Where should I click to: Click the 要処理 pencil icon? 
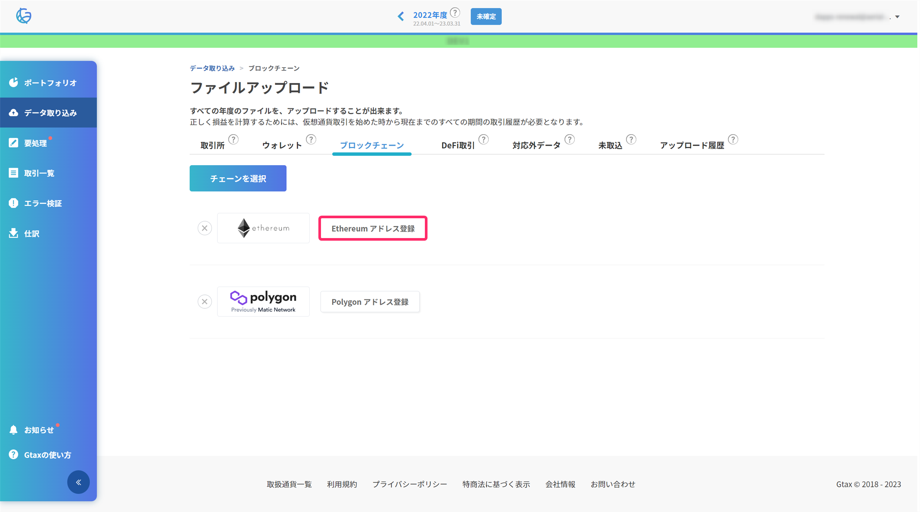13,143
